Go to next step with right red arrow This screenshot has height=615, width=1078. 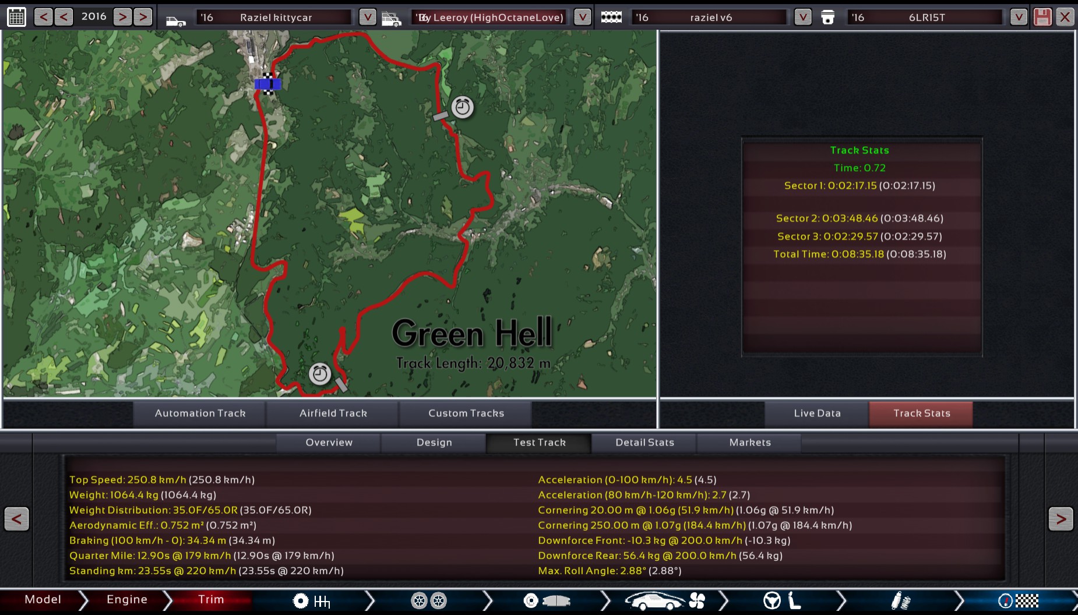(1061, 519)
